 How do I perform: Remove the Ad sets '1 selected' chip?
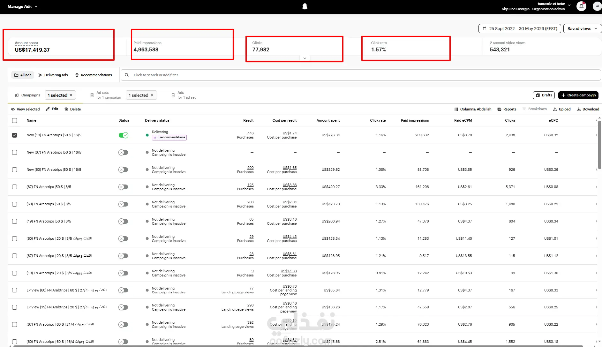click(x=152, y=95)
